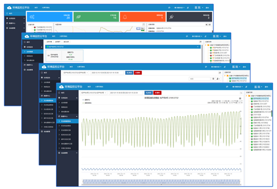Screen dimensions: 277x189
Task: Click the refresh icon in the dashboard window header
Action: click(x=169, y=8)
